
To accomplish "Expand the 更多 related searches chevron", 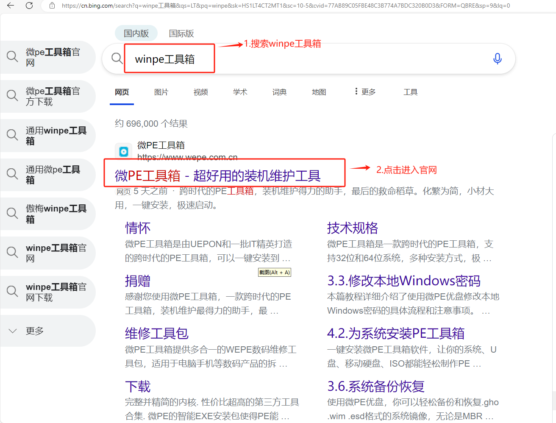I will [x=13, y=331].
